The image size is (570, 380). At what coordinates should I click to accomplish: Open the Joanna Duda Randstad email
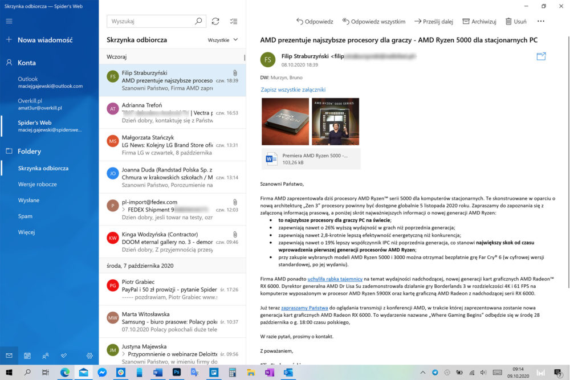pyautogui.click(x=172, y=177)
